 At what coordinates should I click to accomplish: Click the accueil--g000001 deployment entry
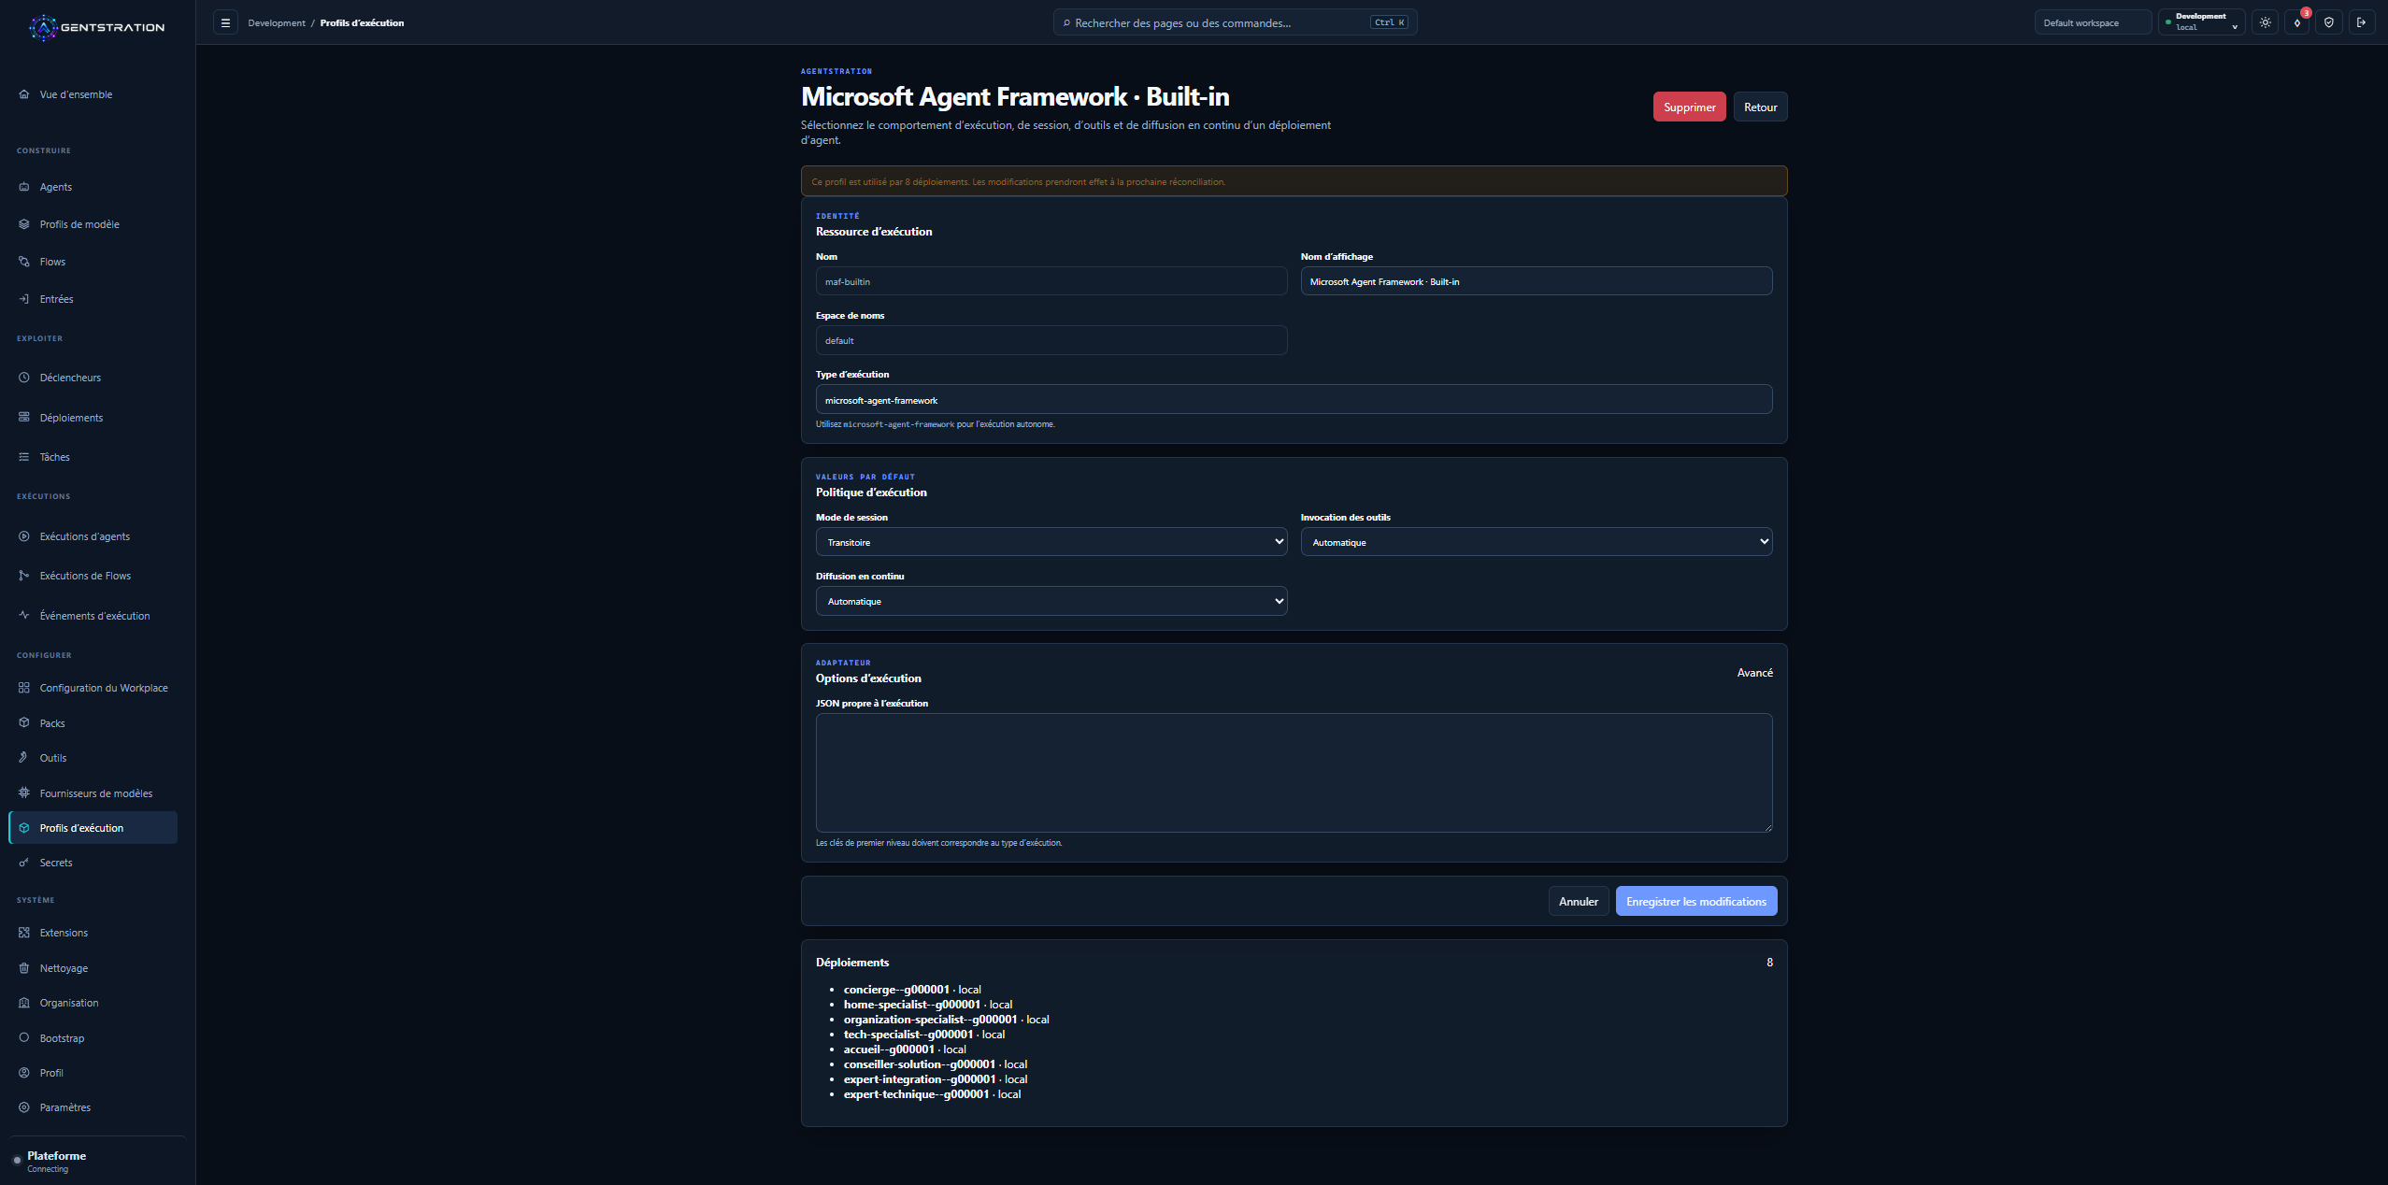(905, 1049)
